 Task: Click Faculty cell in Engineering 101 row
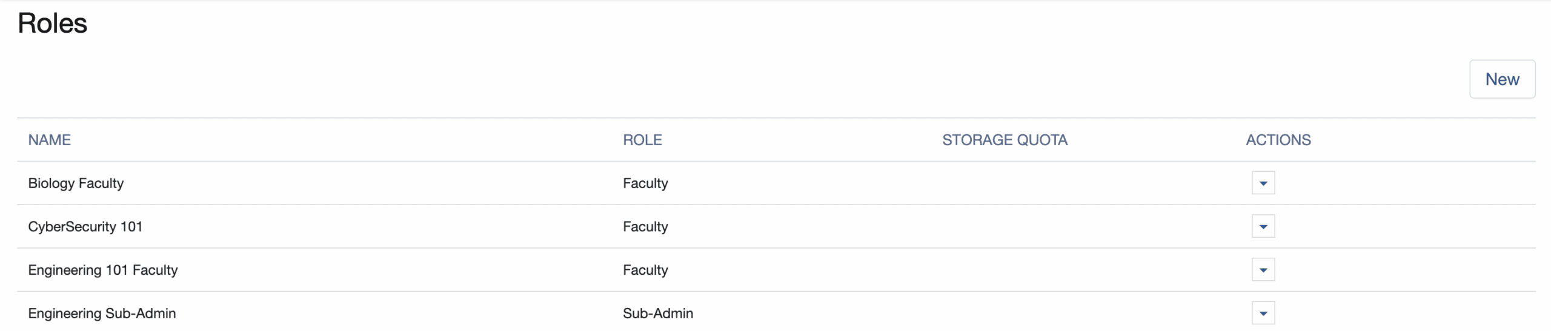click(x=645, y=270)
